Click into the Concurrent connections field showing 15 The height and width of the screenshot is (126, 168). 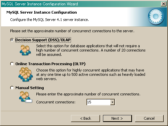[98, 102]
